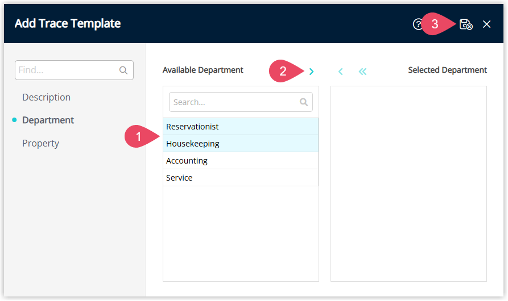
Task: Focus the Find input field
Action: (74, 70)
